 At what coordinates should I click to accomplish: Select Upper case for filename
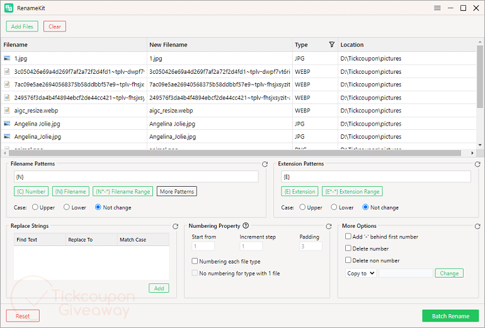click(x=35, y=207)
